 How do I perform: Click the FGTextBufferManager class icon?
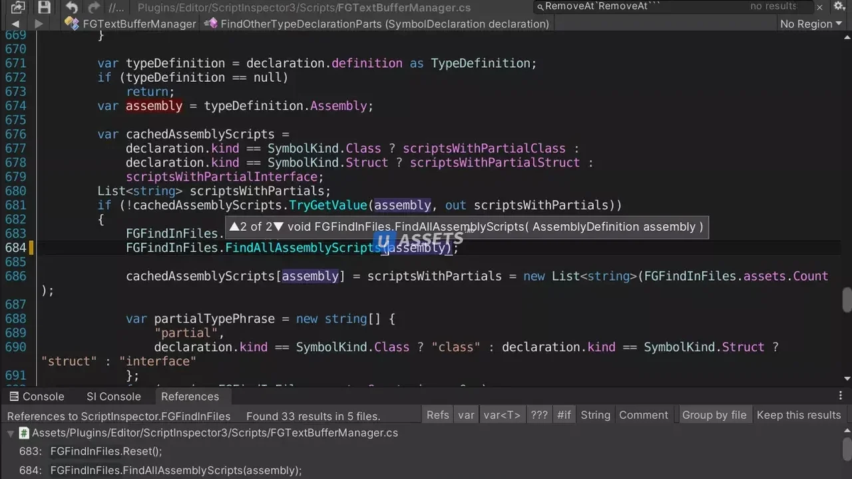pyautogui.click(x=71, y=23)
